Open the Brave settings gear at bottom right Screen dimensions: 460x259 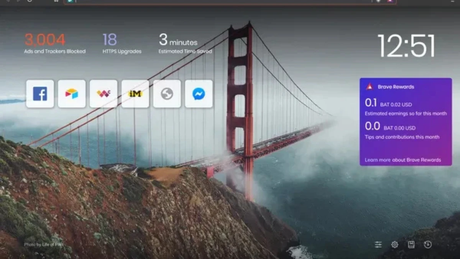pyautogui.click(x=394, y=244)
